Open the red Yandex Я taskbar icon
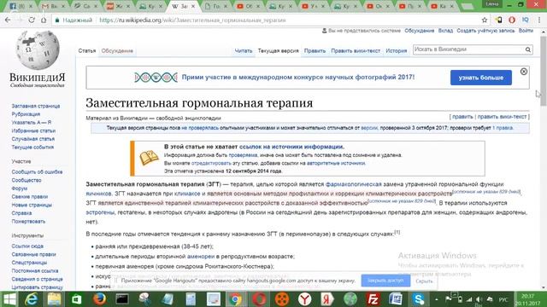The image size is (547, 307). (x=327, y=299)
